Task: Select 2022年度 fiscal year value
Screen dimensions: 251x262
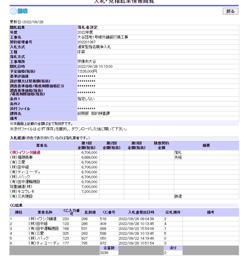Action: (85, 32)
